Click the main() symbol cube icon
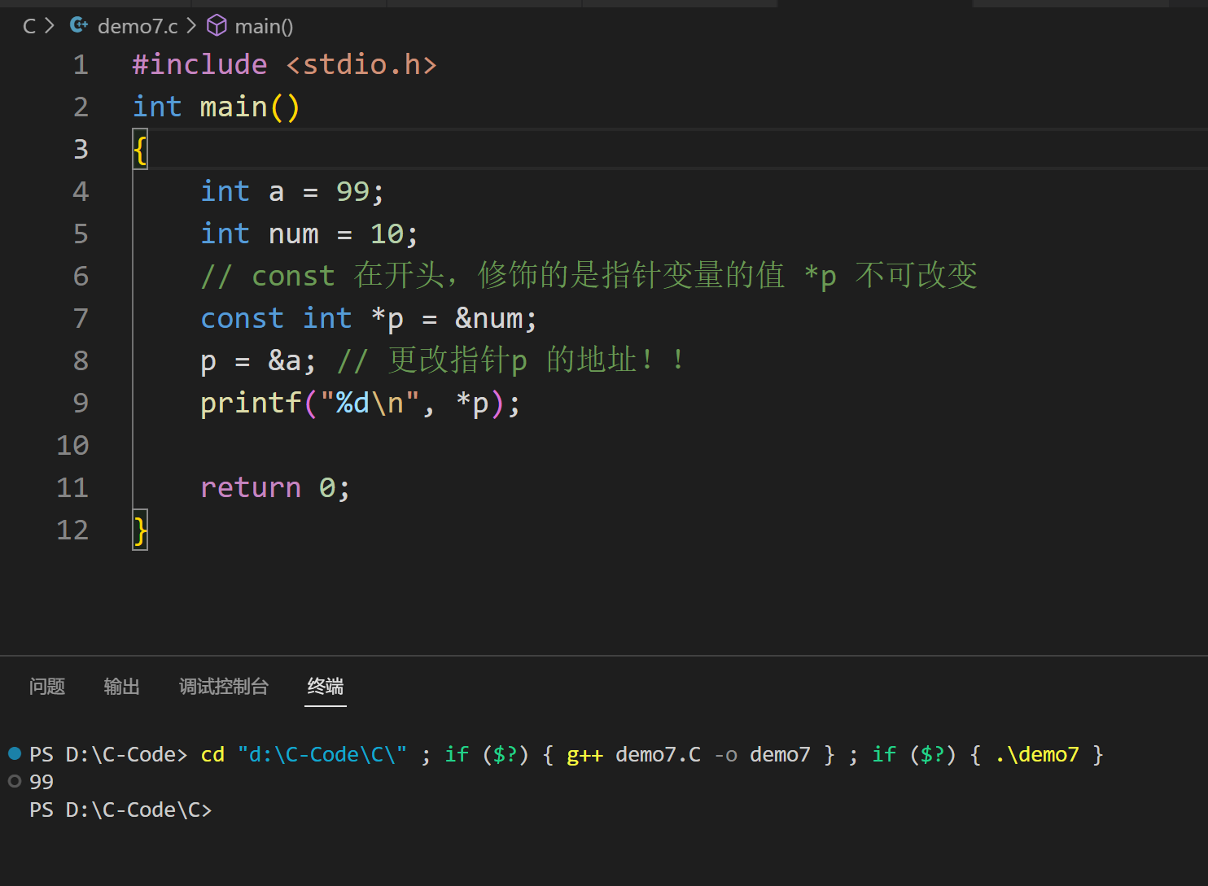The height and width of the screenshot is (886, 1208). click(217, 26)
